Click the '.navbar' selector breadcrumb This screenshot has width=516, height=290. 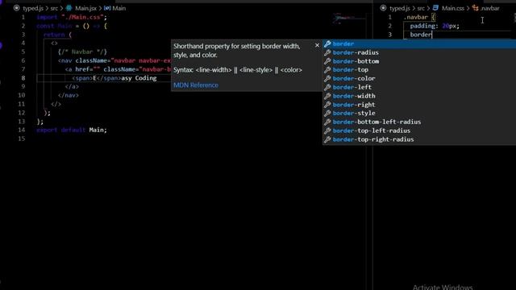point(489,8)
